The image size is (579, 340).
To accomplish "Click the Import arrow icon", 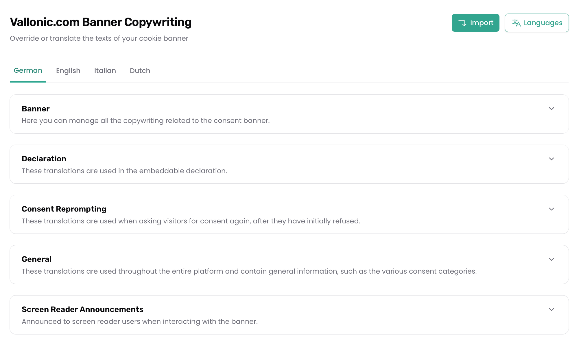I will click(x=462, y=23).
